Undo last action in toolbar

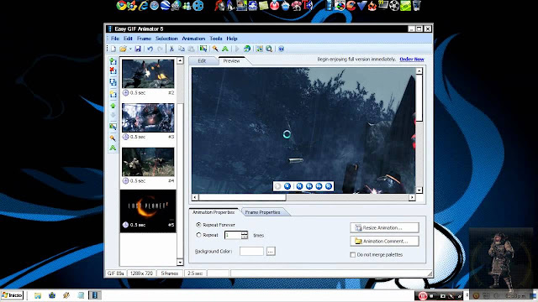150,49
